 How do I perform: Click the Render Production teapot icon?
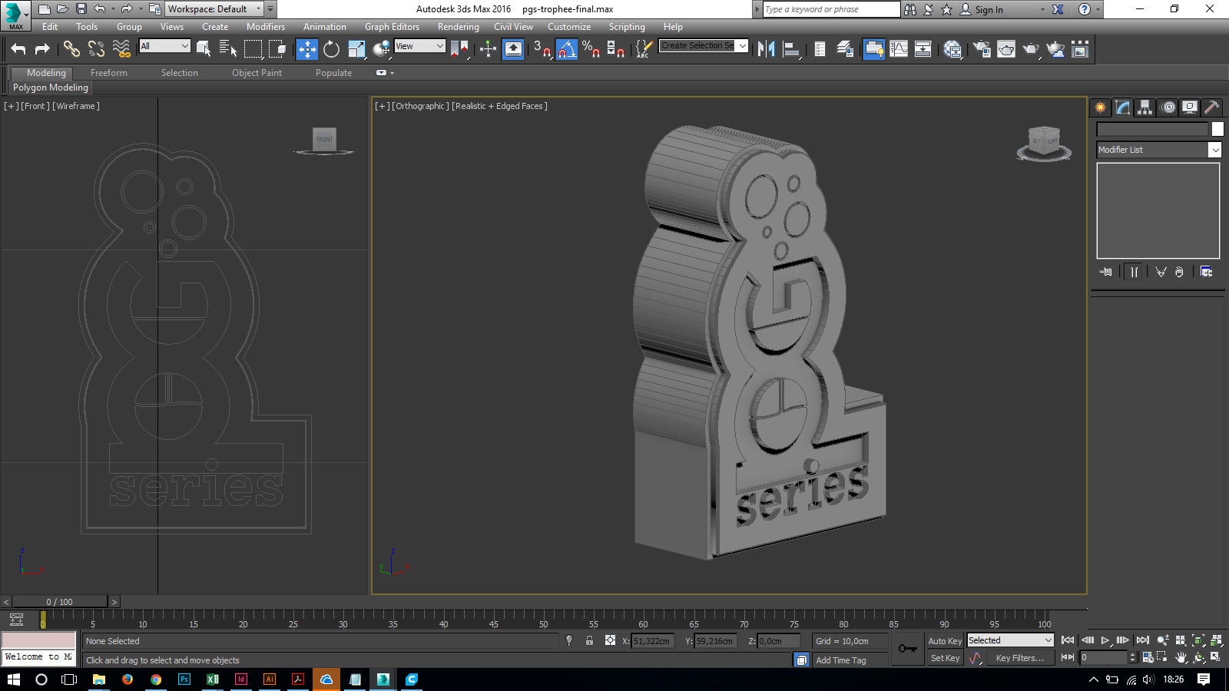click(x=1030, y=49)
